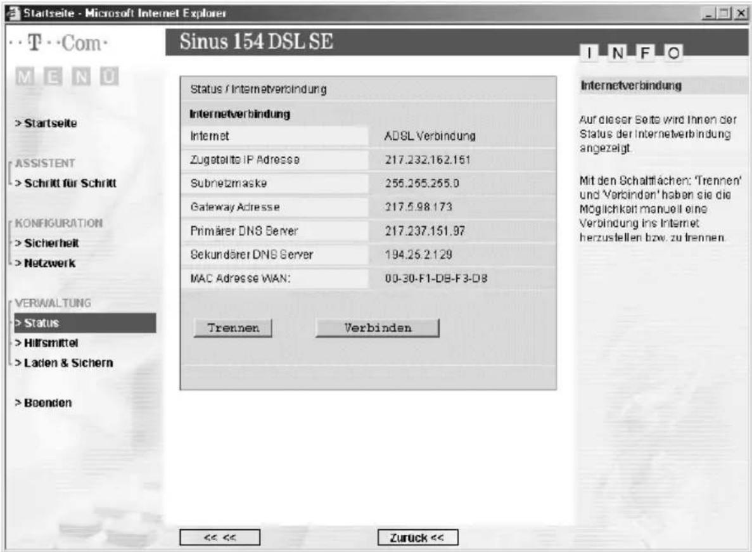Click Beenden to log out
Screen dimensions: 752x552
click(43, 403)
